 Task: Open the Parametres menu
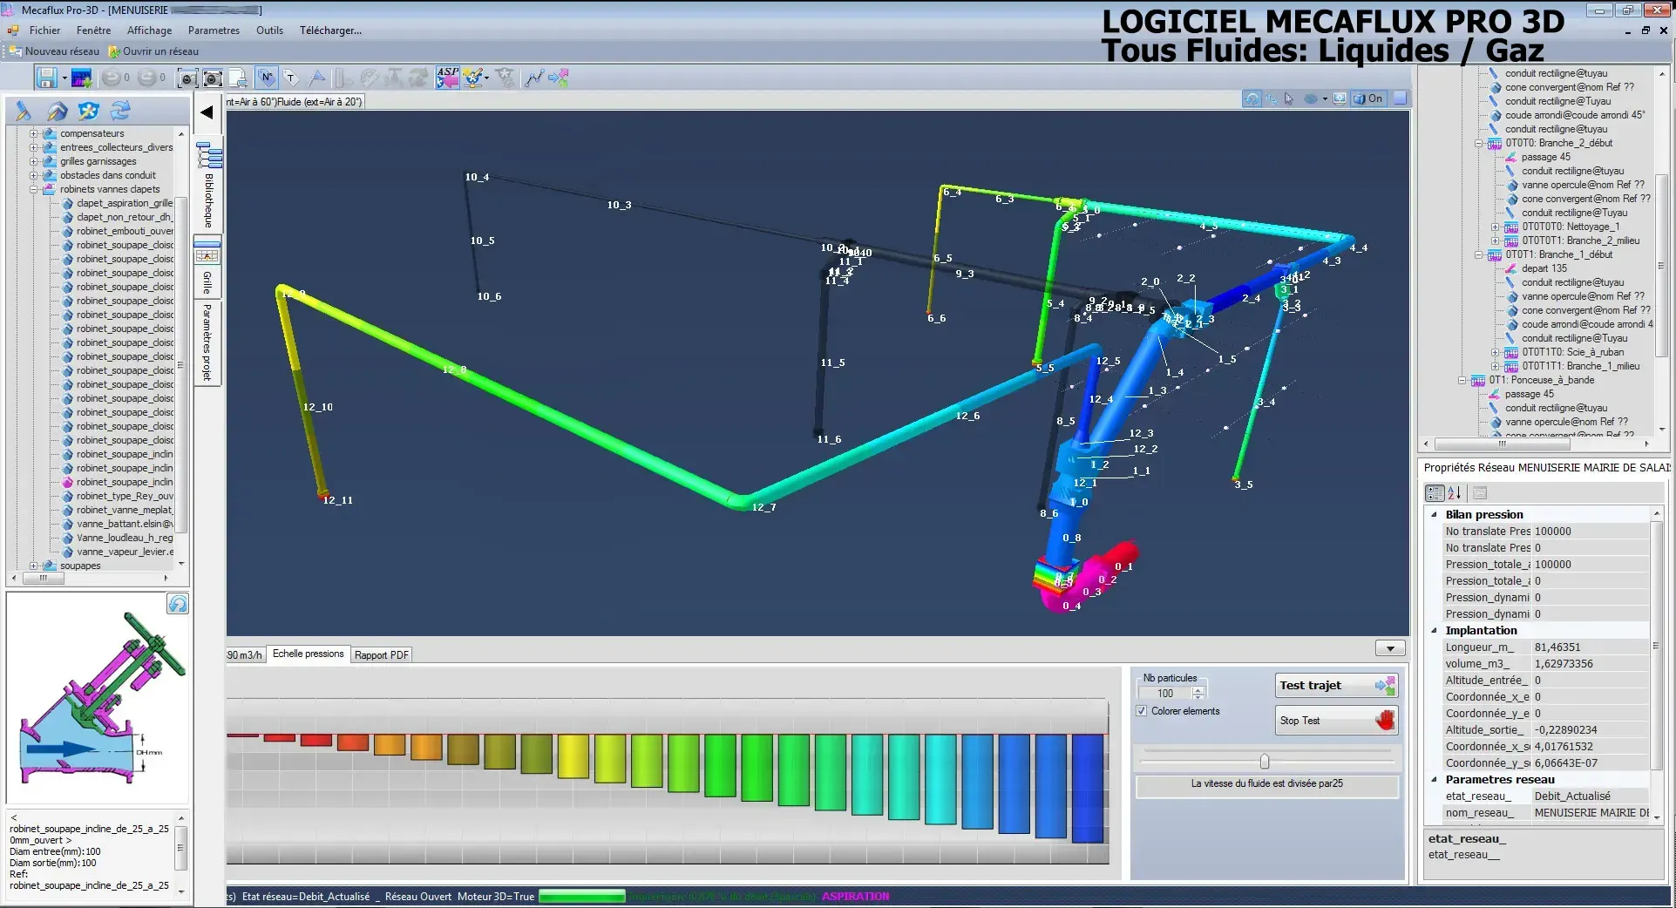(x=214, y=30)
